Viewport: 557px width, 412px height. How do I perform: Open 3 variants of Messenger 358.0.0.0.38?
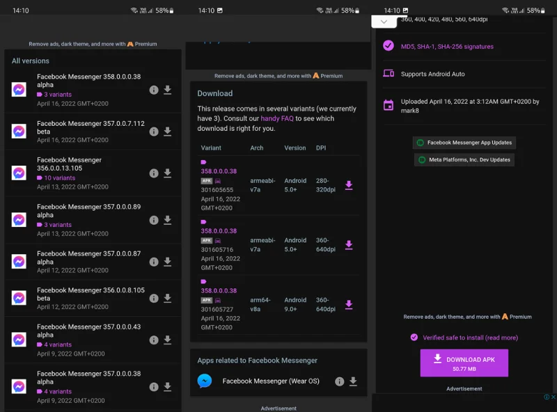(x=54, y=95)
